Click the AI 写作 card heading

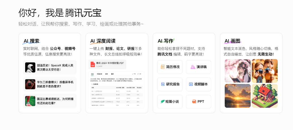pyautogui.click(x=165, y=41)
